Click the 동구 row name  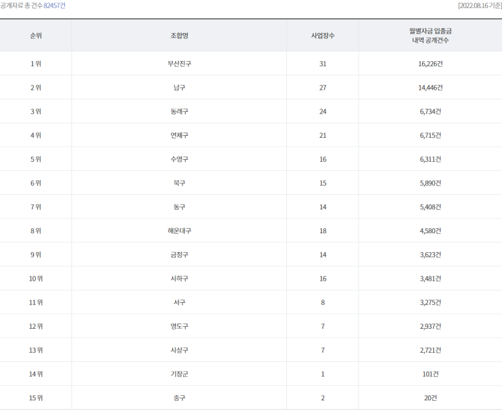tap(179, 207)
